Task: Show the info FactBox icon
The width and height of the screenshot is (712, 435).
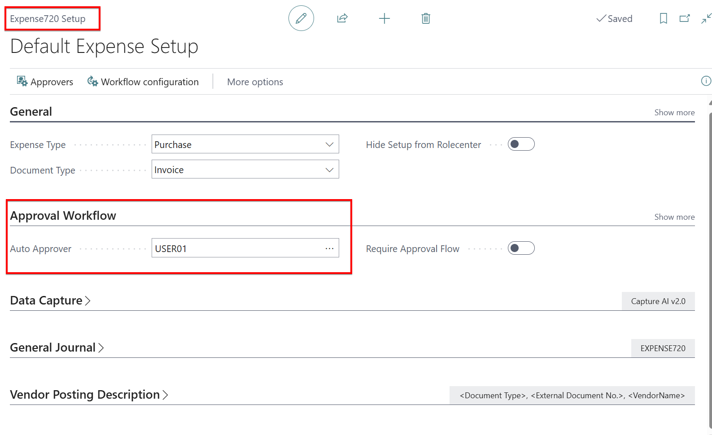Action: 706,81
